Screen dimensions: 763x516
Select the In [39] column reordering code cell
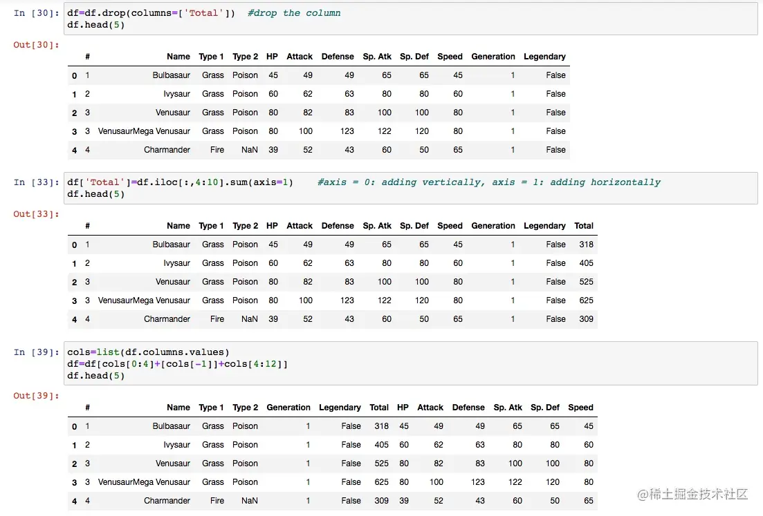pyautogui.click(x=411, y=363)
